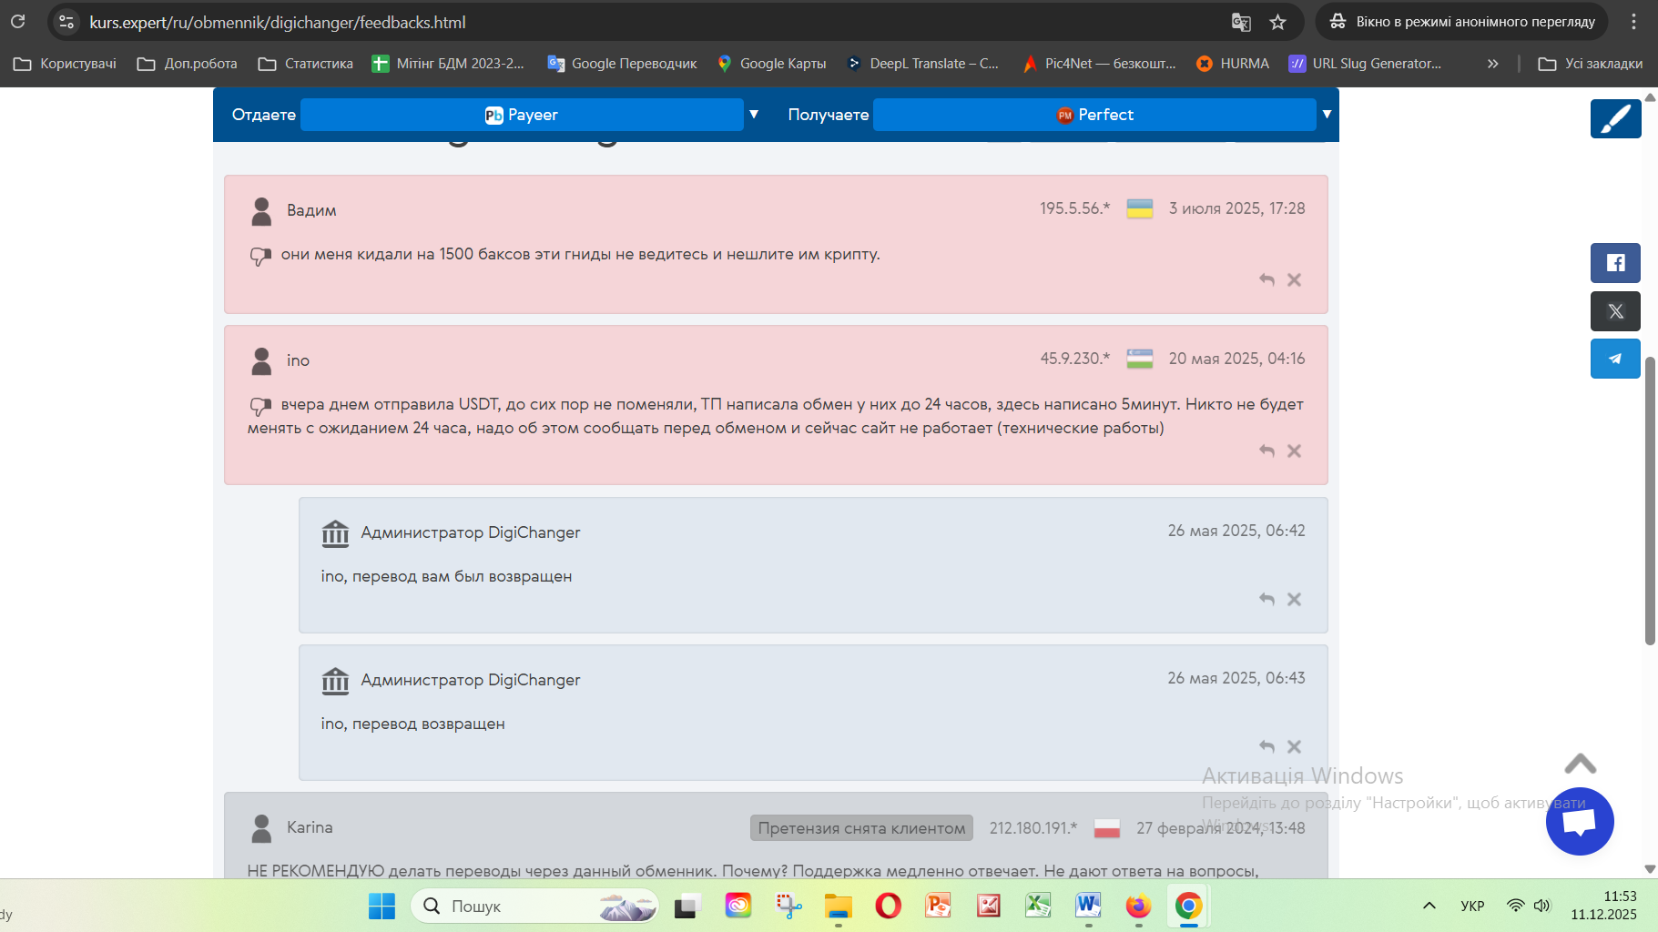Reply to admin comment from 06:43
The image size is (1658, 932).
1266,746
